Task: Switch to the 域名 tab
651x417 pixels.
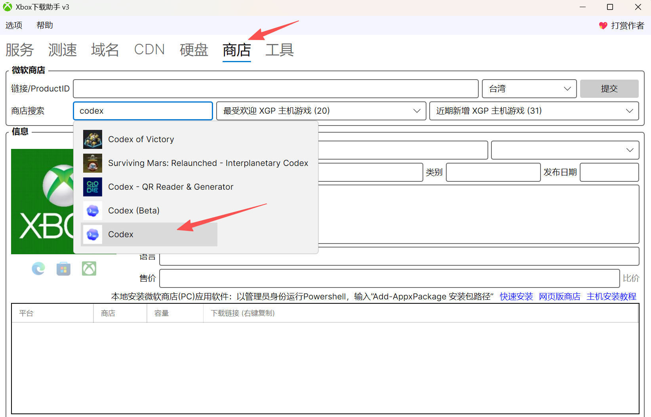Action: 105,50
